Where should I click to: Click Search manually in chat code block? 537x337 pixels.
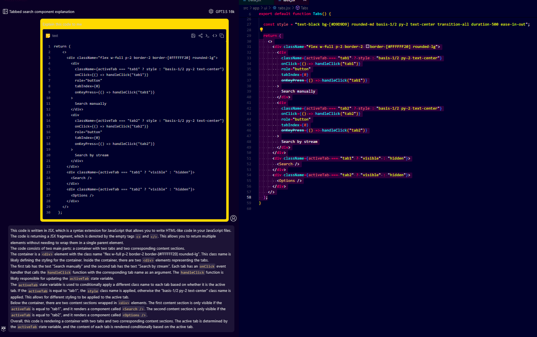[x=91, y=104]
